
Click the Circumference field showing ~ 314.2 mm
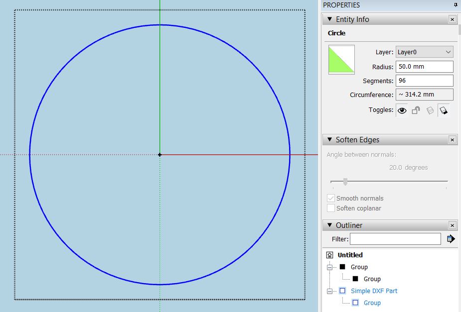pos(424,95)
